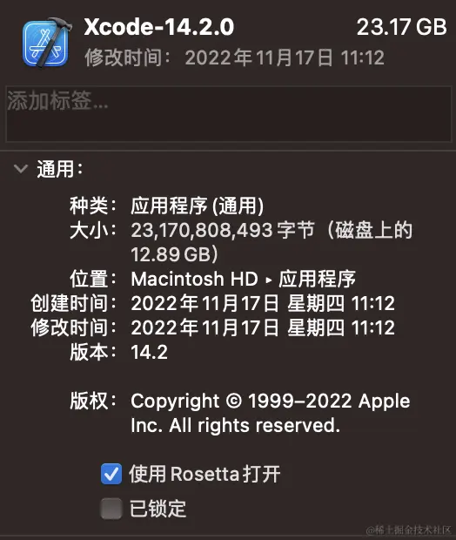Click the 23,170,808,493 字节 size value
Viewport: 456px width, 540px height.
[x=223, y=230]
